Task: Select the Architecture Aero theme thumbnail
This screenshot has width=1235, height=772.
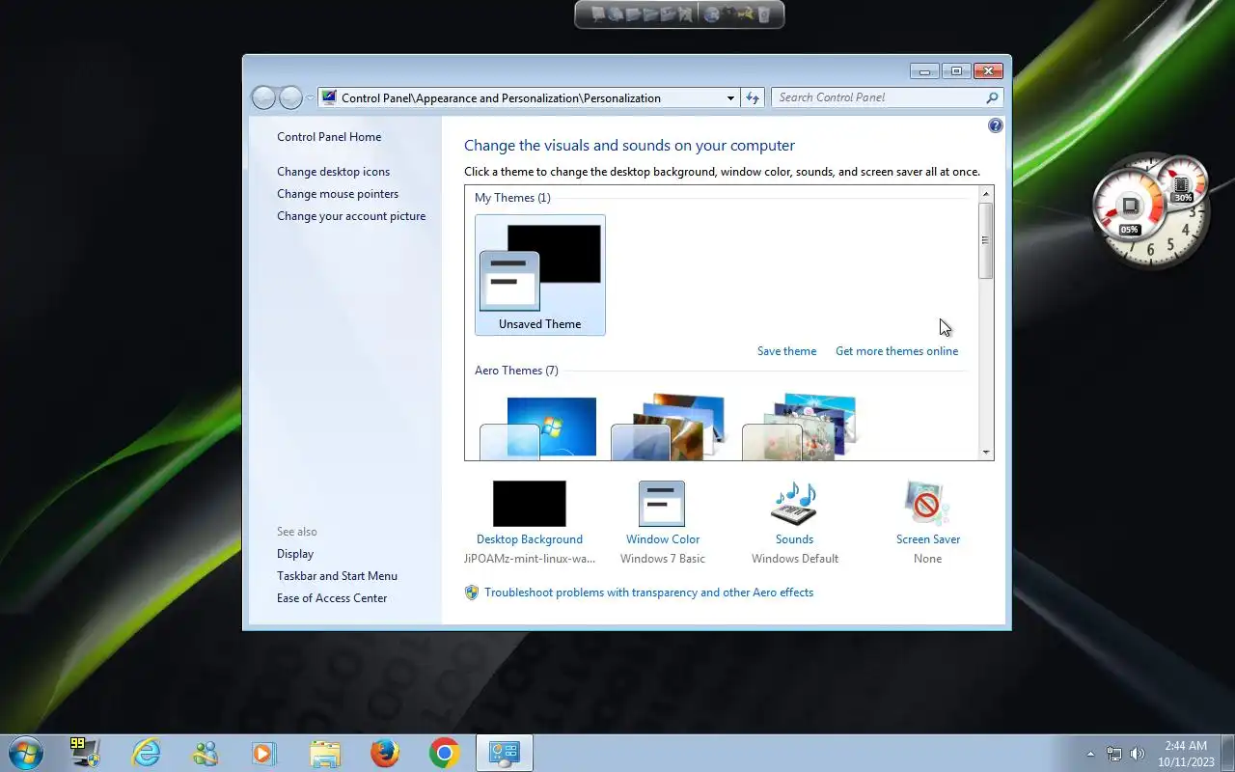Action: pos(669,427)
